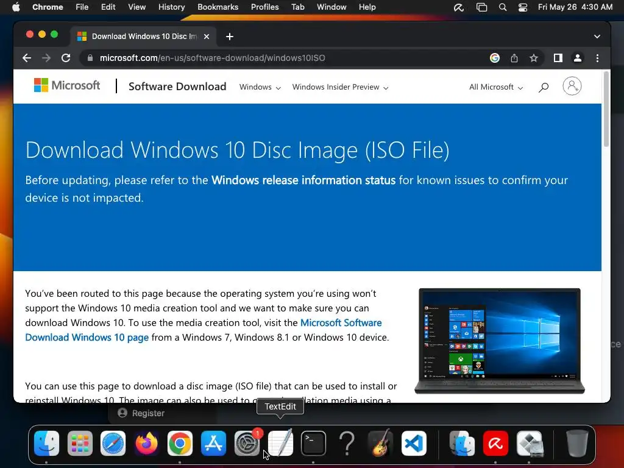This screenshot has width=624, height=468.
Task: Open Microsoft Software Download Windows 10 page link
Action: (x=204, y=330)
